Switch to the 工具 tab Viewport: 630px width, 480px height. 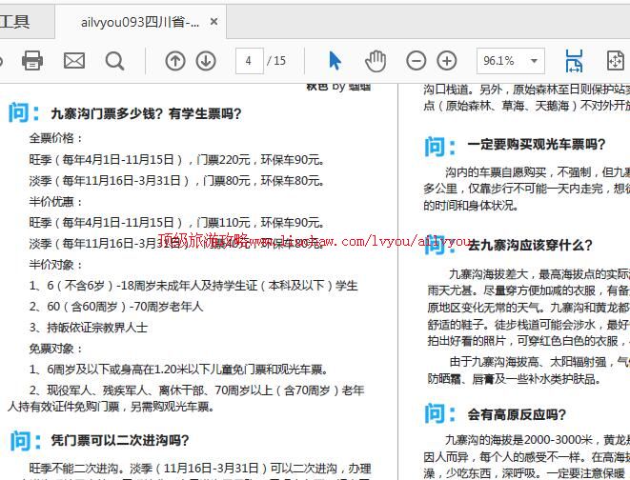[x=15, y=22]
